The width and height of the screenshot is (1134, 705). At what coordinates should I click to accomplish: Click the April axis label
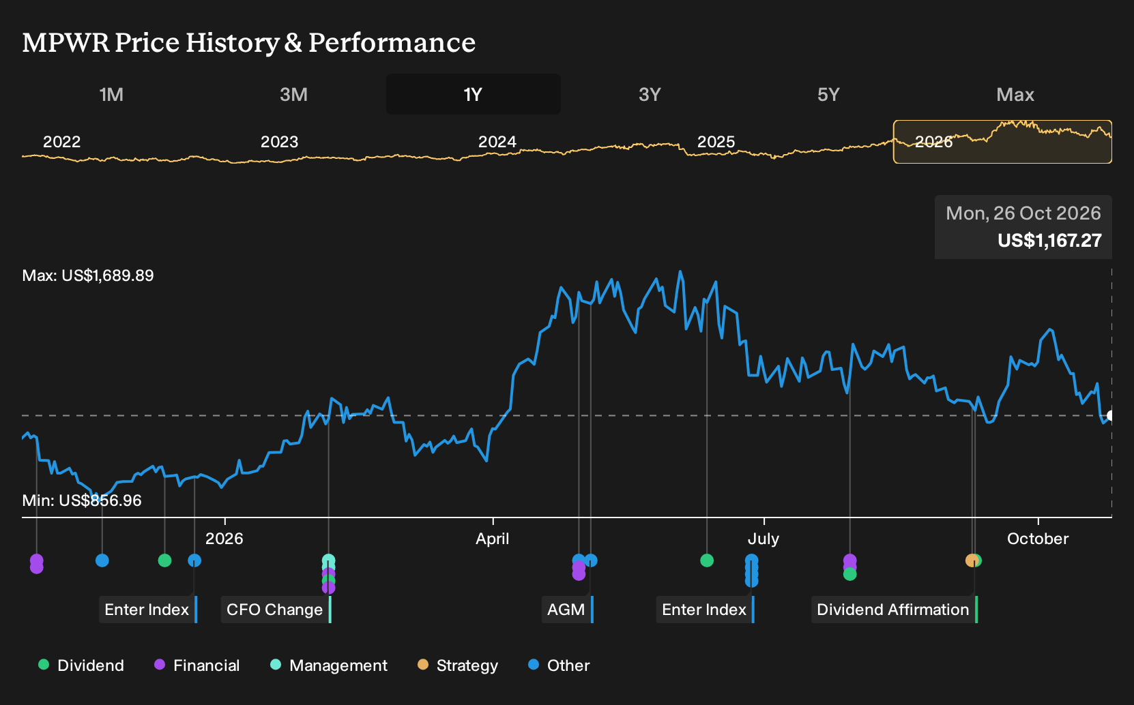tap(492, 539)
